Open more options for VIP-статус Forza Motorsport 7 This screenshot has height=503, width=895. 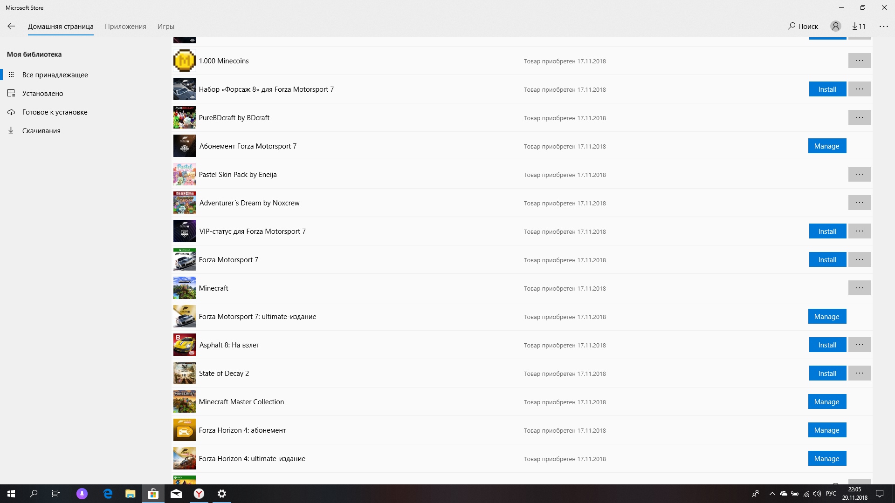[x=860, y=231]
